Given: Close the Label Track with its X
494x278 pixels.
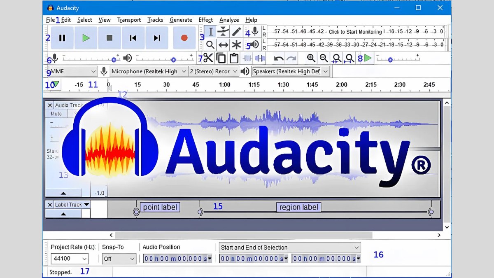Looking at the screenshot, I should point(50,205).
